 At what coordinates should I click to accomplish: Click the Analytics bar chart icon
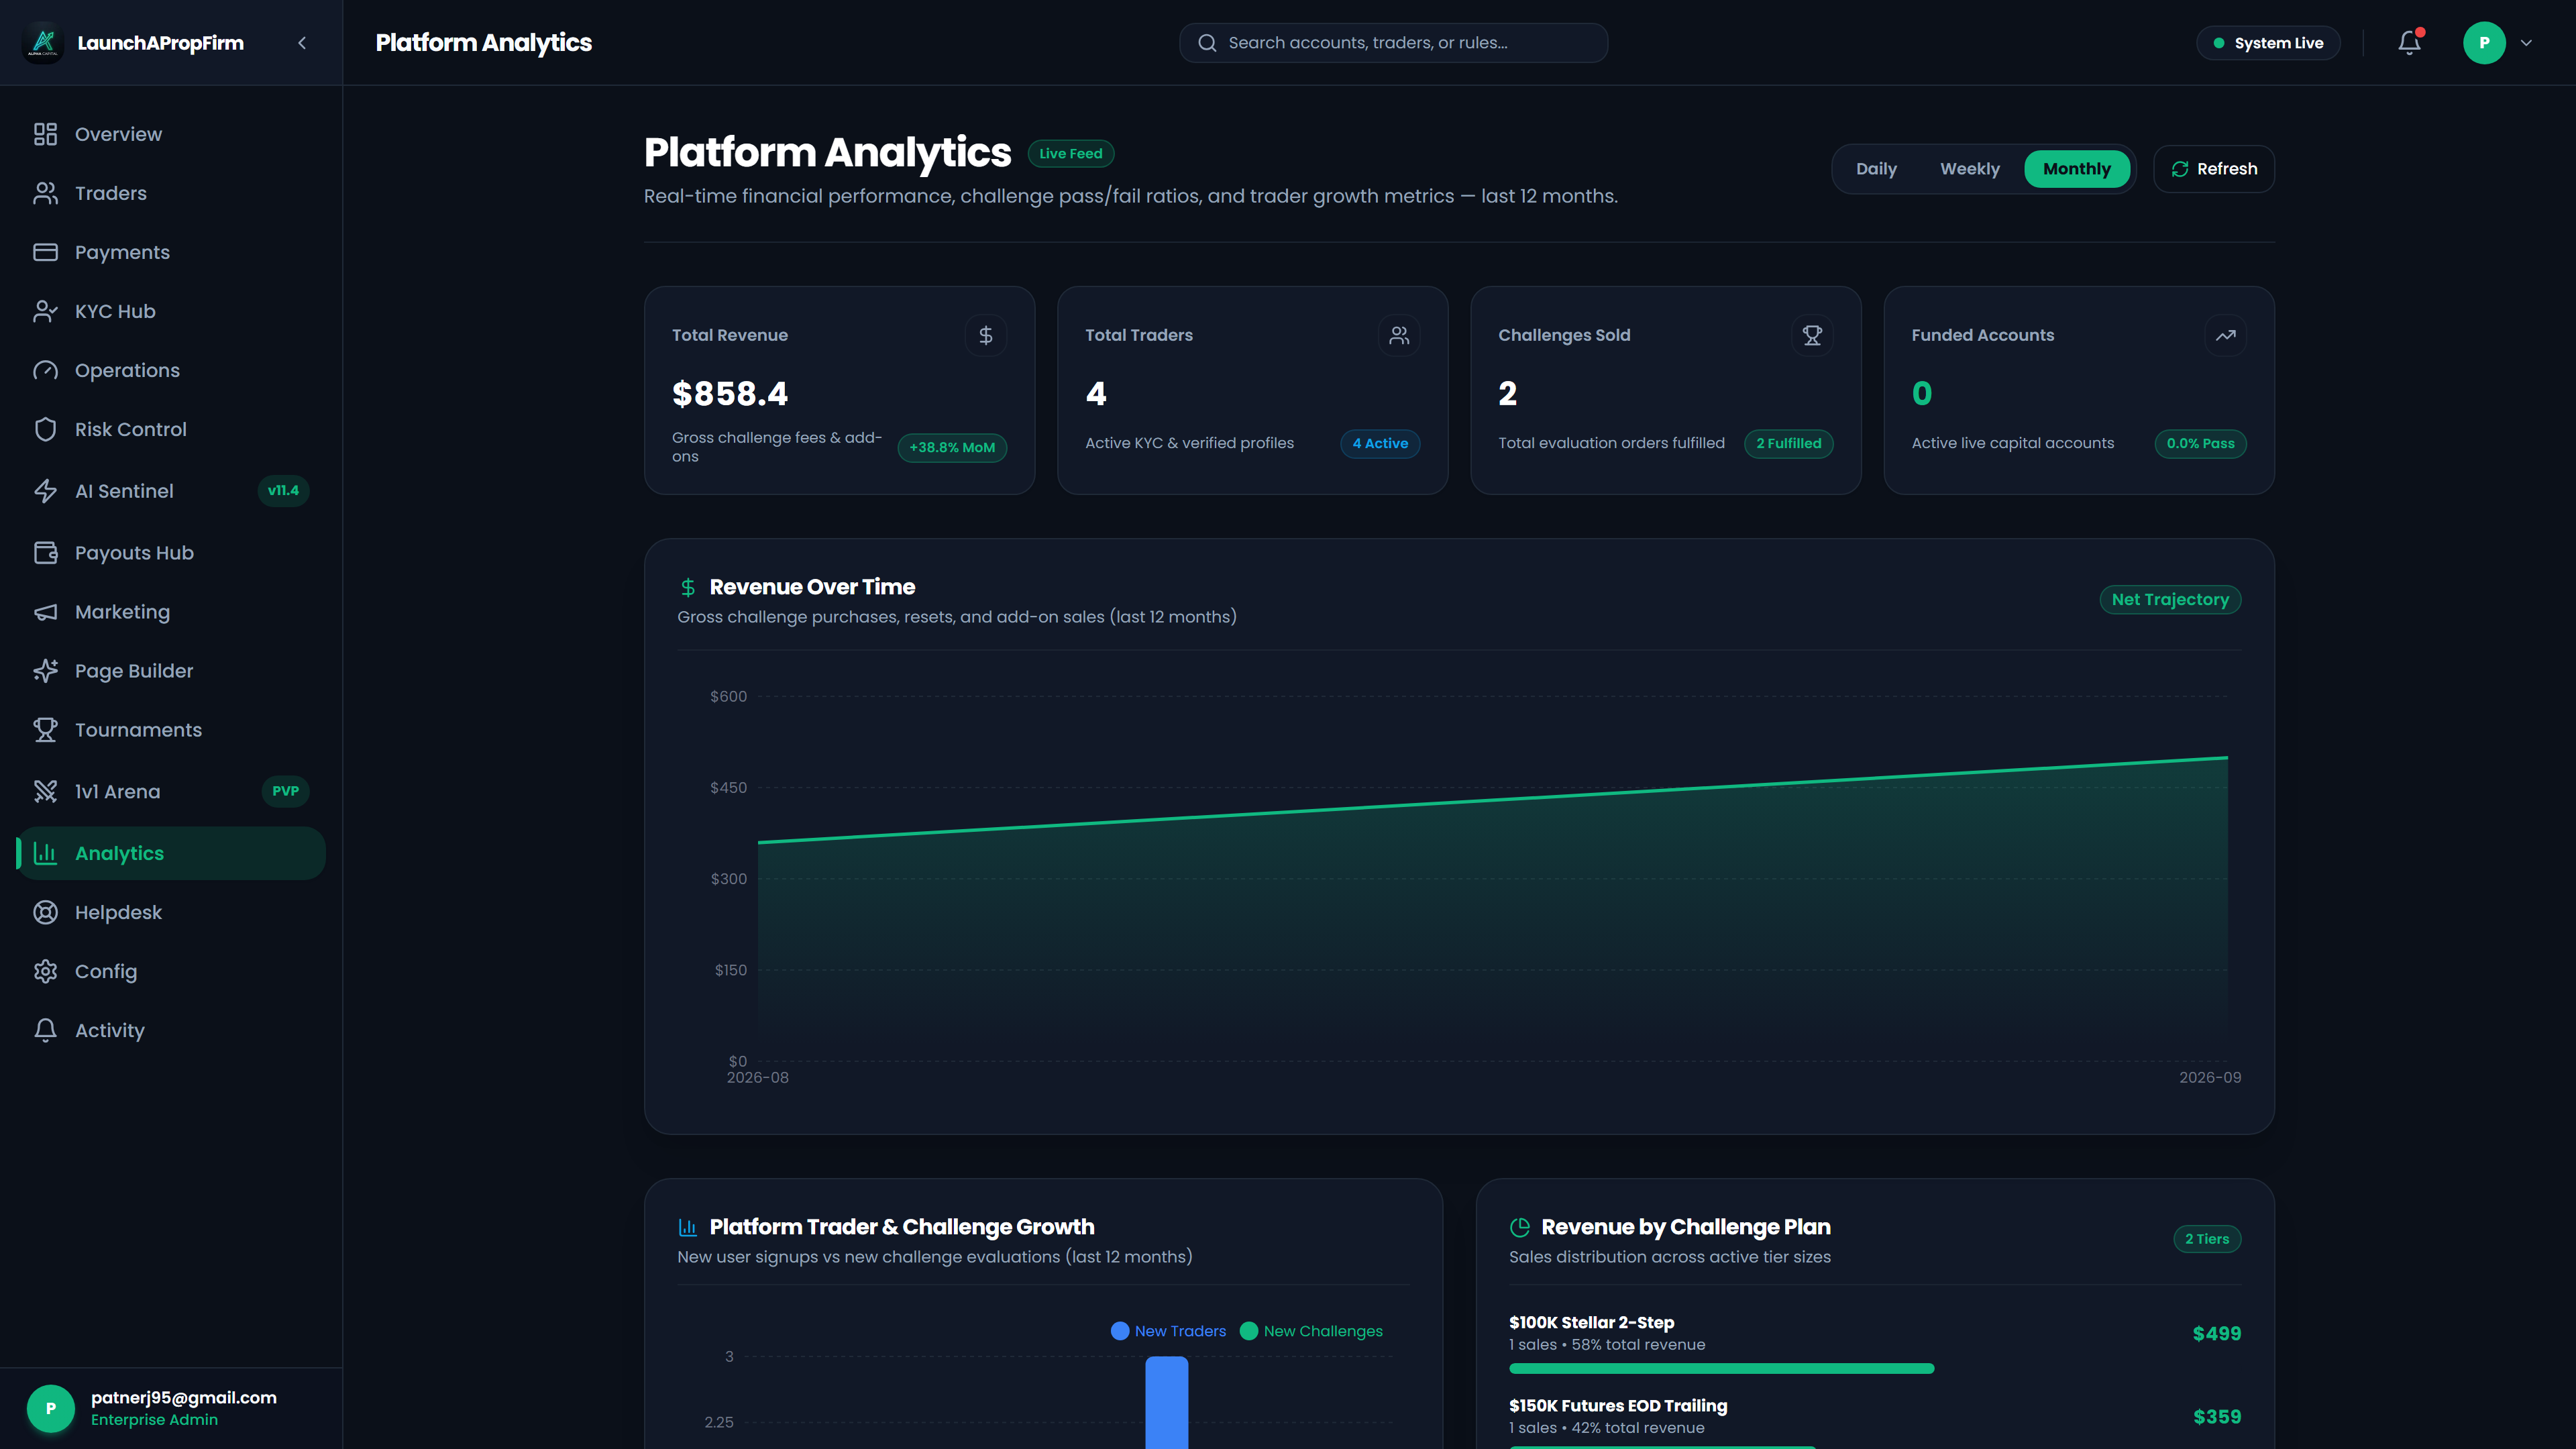click(45, 853)
